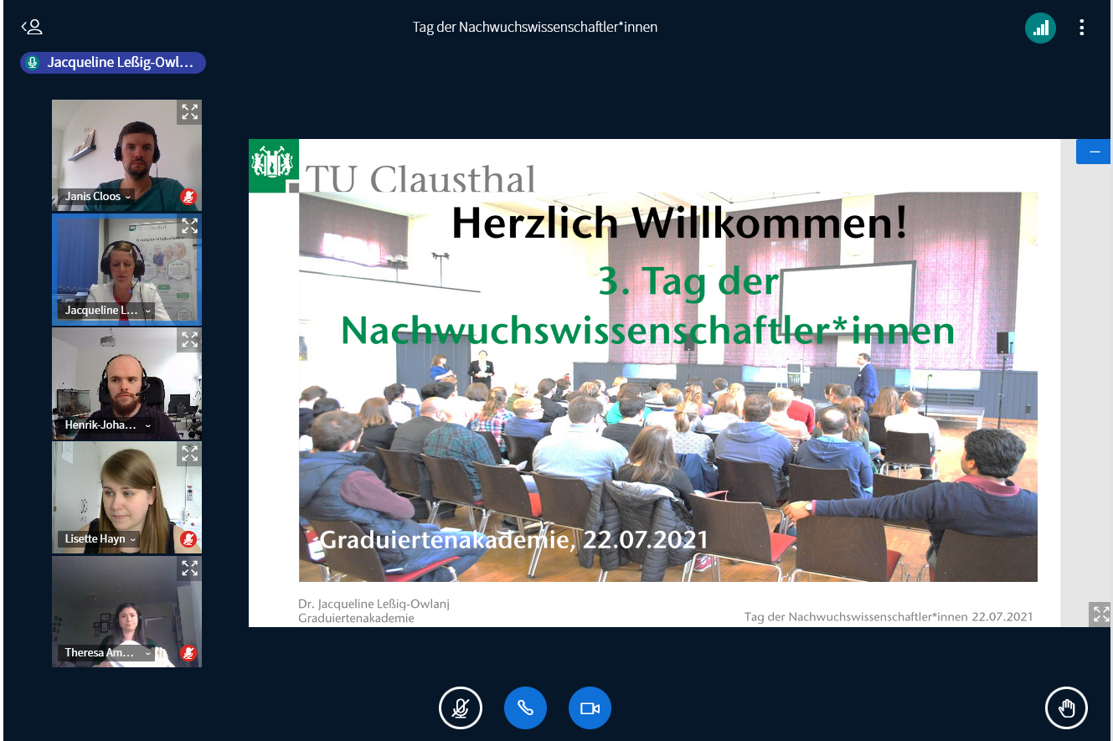
Task: Expand Henrik-Johannes video to fullscreen
Action: [190, 339]
